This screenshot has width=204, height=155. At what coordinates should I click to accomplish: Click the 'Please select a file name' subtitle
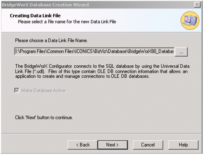pos(67,22)
